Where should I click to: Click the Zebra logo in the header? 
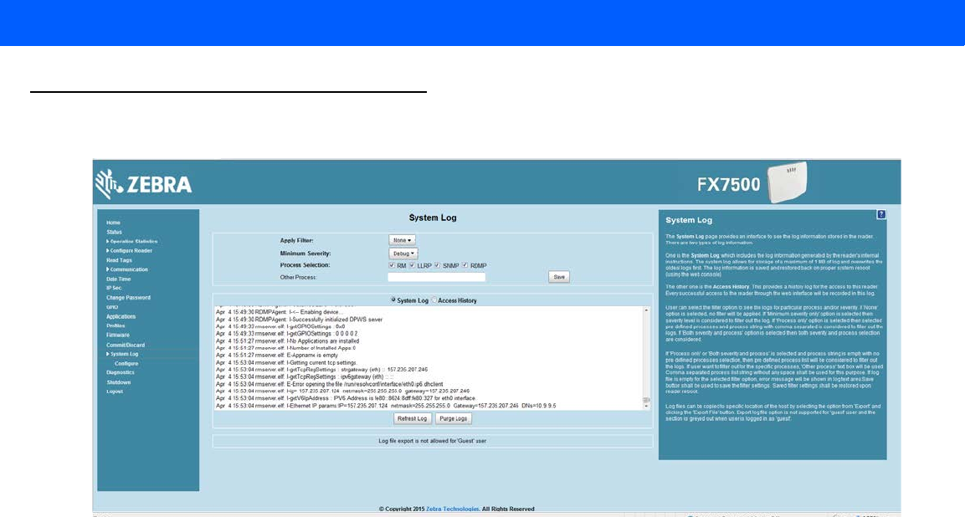tap(143, 183)
